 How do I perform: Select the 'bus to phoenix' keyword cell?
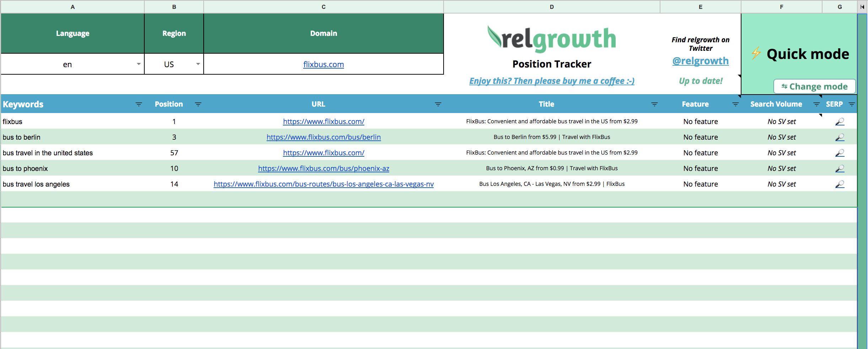click(73, 168)
